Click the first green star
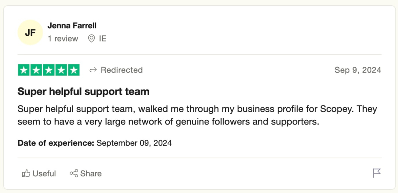Viewport: 398px width, 193px height. click(x=24, y=70)
